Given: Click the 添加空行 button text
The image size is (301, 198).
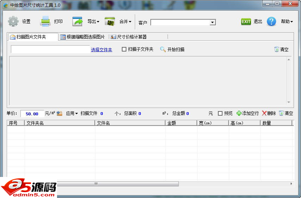Looking at the screenshot, I should click(x=250, y=113).
